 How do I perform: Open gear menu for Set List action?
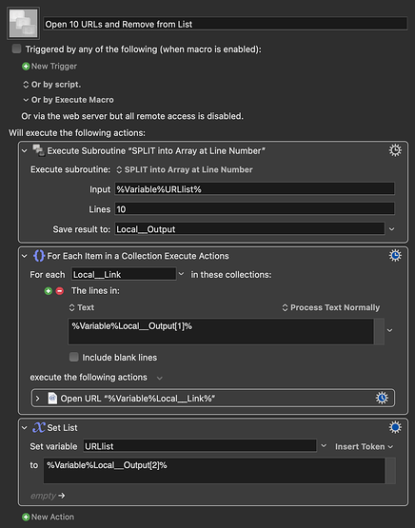click(395, 427)
